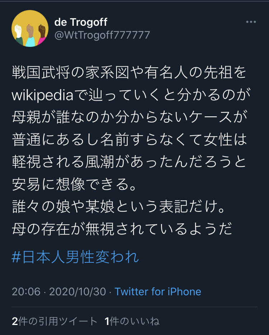Click the word wikipedia in the tweet
269x335 pixels.
tap(42, 95)
